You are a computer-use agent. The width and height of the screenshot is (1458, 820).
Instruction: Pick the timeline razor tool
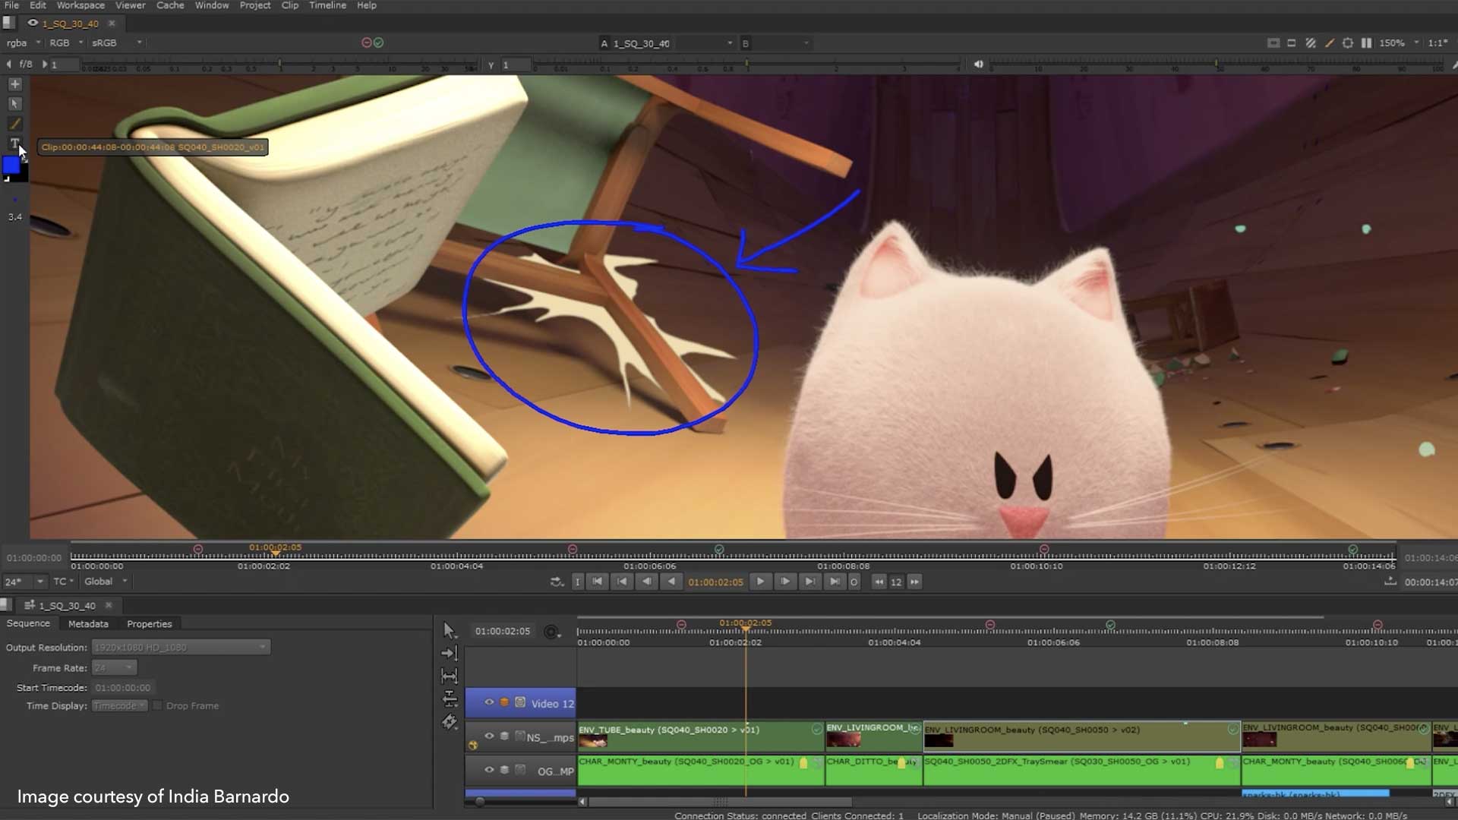pos(450,722)
